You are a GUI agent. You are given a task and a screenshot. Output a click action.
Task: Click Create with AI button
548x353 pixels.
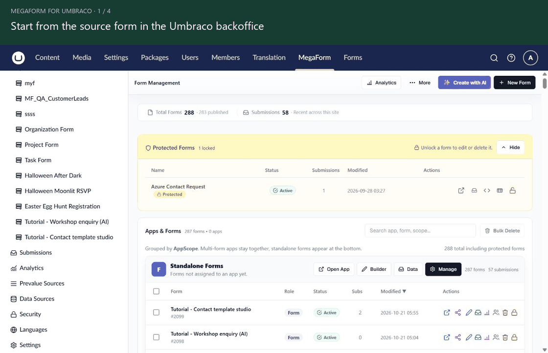tap(464, 83)
